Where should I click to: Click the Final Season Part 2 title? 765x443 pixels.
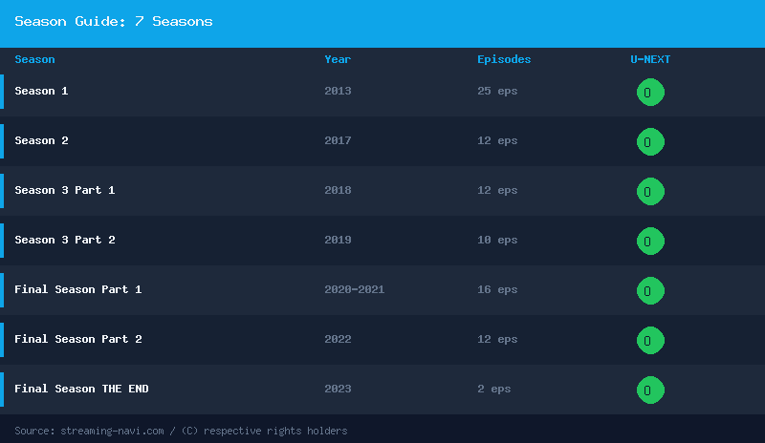[78, 340]
